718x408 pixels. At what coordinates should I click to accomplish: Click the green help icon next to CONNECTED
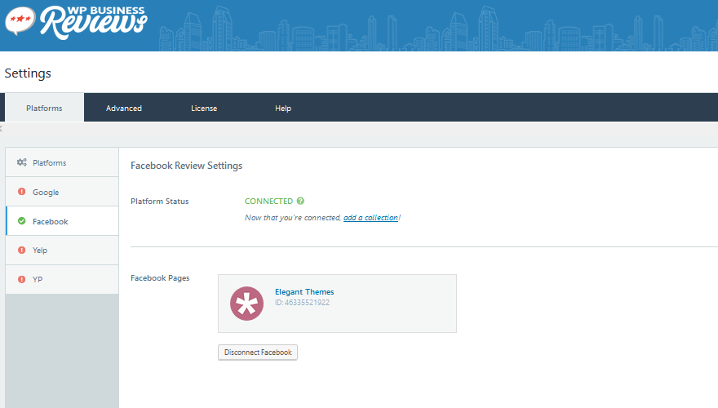[x=300, y=201]
